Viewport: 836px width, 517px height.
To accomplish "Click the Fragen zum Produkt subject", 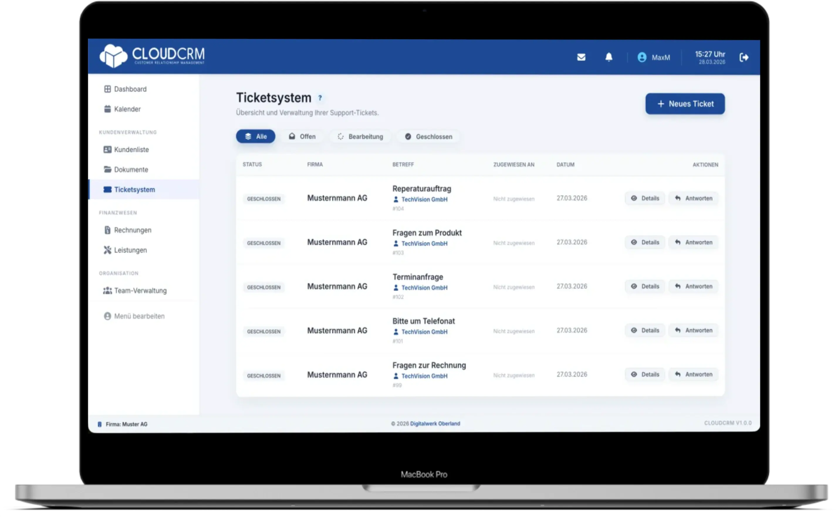I will [x=427, y=233].
